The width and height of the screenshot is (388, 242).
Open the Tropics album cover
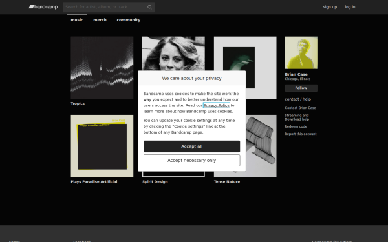pos(102,68)
